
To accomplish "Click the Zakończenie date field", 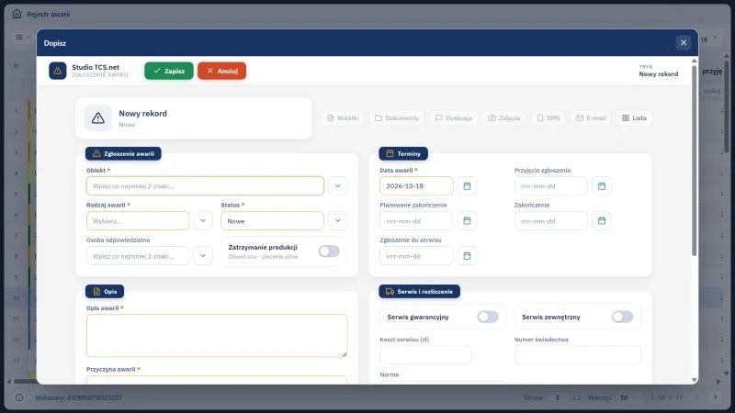I will pos(550,221).
